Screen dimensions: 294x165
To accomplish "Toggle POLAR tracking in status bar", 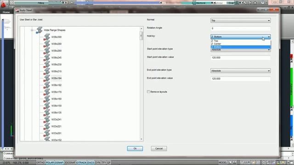I will point(50,163).
